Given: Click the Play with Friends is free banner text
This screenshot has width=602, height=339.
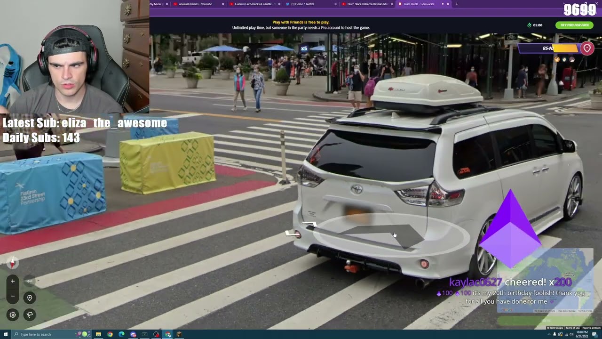Looking at the screenshot, I should 301,22.
